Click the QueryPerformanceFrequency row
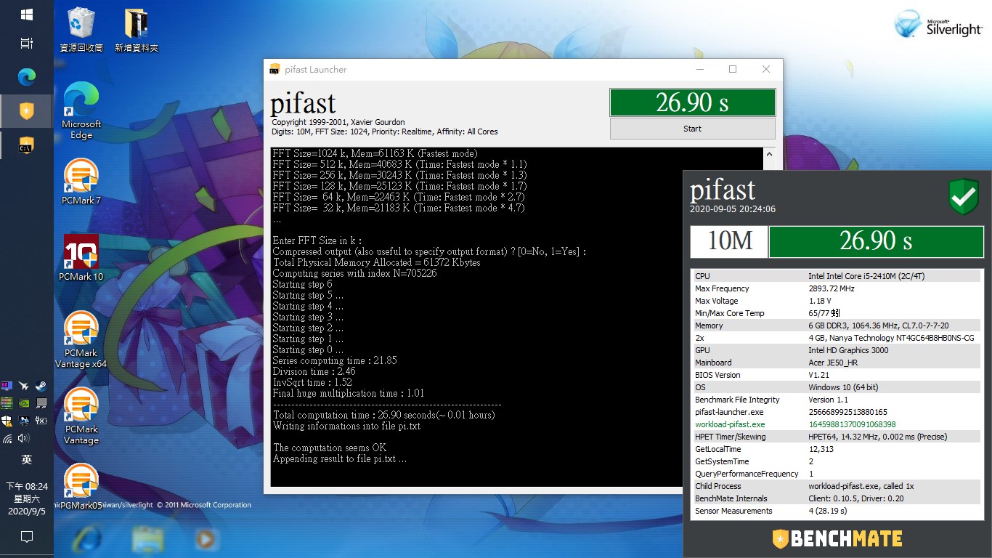 point(837,474)
